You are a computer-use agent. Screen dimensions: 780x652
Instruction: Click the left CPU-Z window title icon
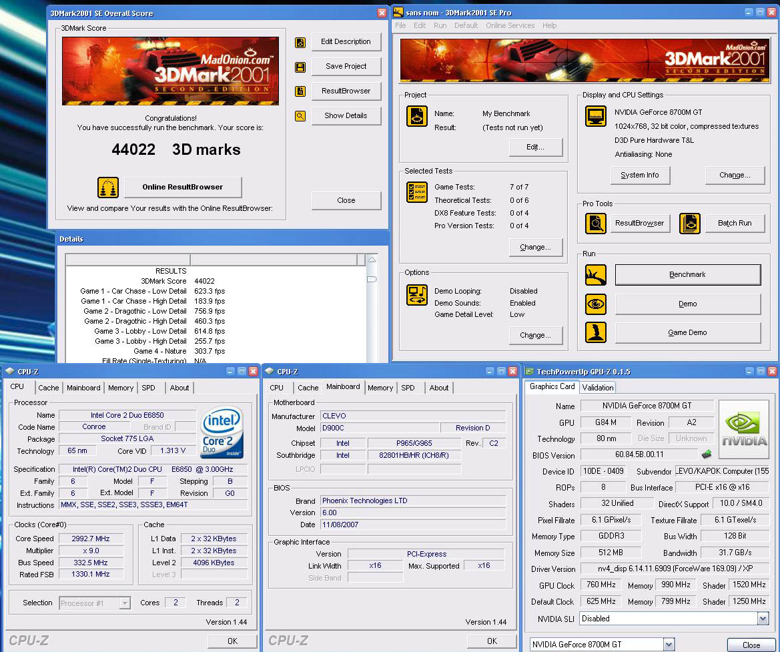(x=10, y=371)
